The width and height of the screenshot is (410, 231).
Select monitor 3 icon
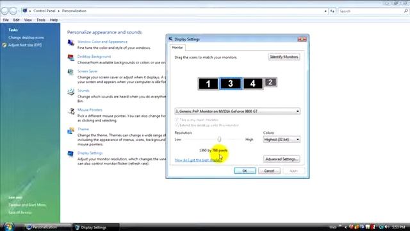(231, 83)
